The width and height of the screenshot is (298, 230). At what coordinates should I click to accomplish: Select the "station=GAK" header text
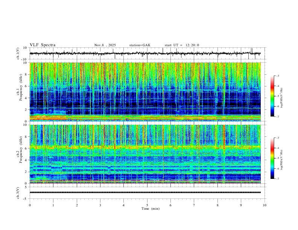(x=140, y=45)
